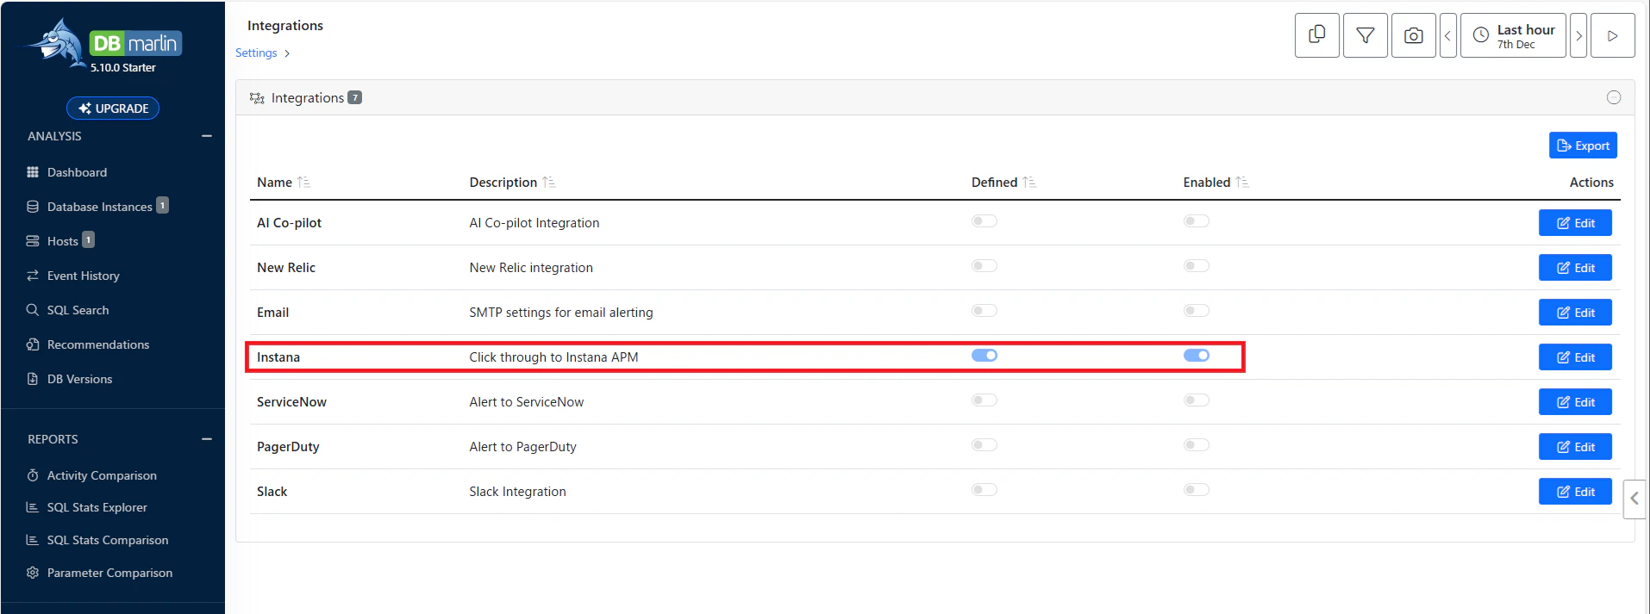Viewport: 1650px width, 614px height.
Task: Click the Activity Comparison stopwatch icon
Action: tap(33, 475)
